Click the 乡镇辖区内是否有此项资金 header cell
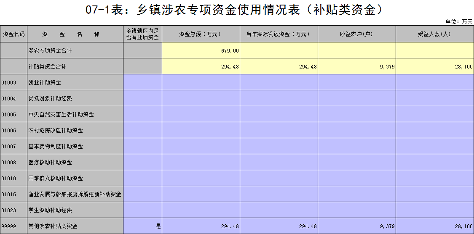474x234 pixels. (142, 34)
